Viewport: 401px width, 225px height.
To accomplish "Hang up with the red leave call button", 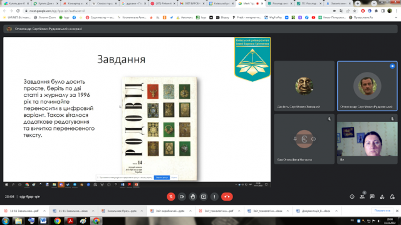I will (227, 197).
